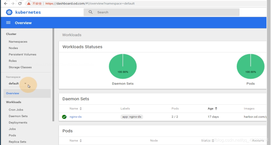271x145 pixels.
Task: Open the nginx-ds daemon set link
Action: point(76,117)
